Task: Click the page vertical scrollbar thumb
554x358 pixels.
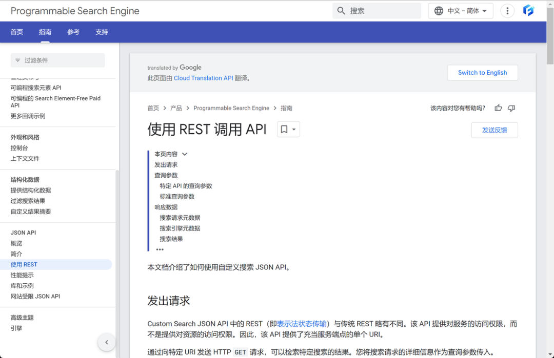Action: tap(550, 35)
